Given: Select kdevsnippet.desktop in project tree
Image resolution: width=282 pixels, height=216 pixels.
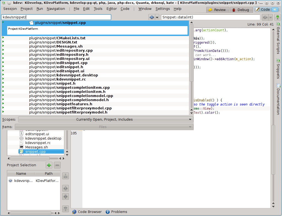Looking at the screenshot, I should point(43,139).
